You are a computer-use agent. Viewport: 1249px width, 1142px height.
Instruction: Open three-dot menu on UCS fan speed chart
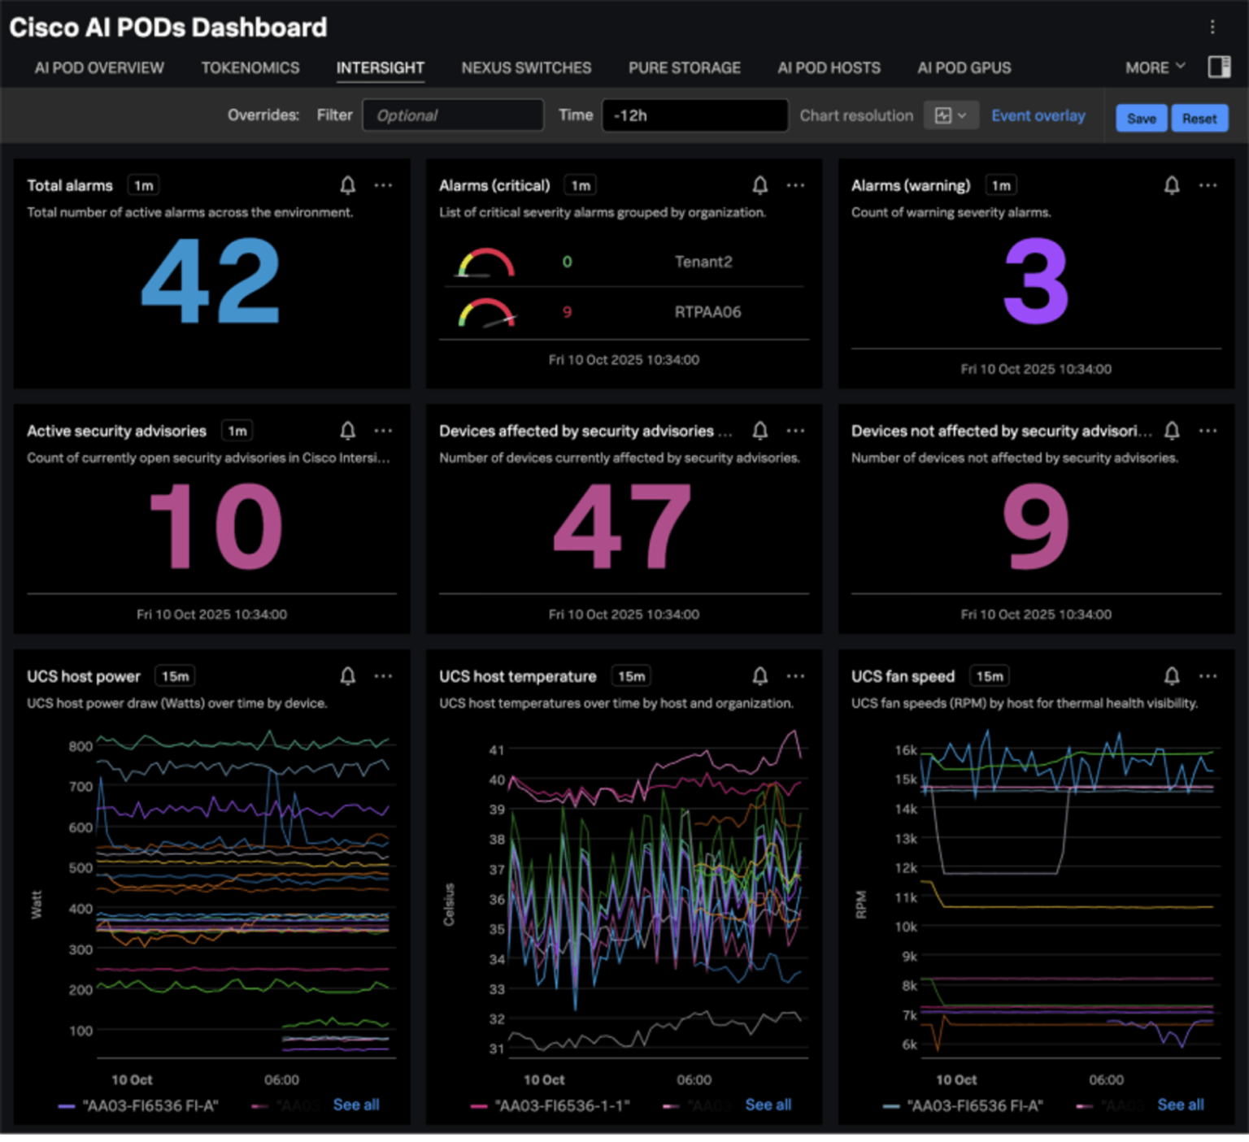tap(1208, 675)
